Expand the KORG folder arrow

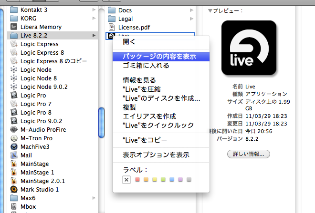94,18
